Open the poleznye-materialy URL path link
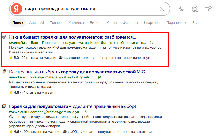The width and height of the screenshot is (217, 140). tap(63, 77)
